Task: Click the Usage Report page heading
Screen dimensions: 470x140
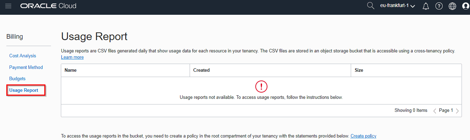Action: tap(94, 37)
